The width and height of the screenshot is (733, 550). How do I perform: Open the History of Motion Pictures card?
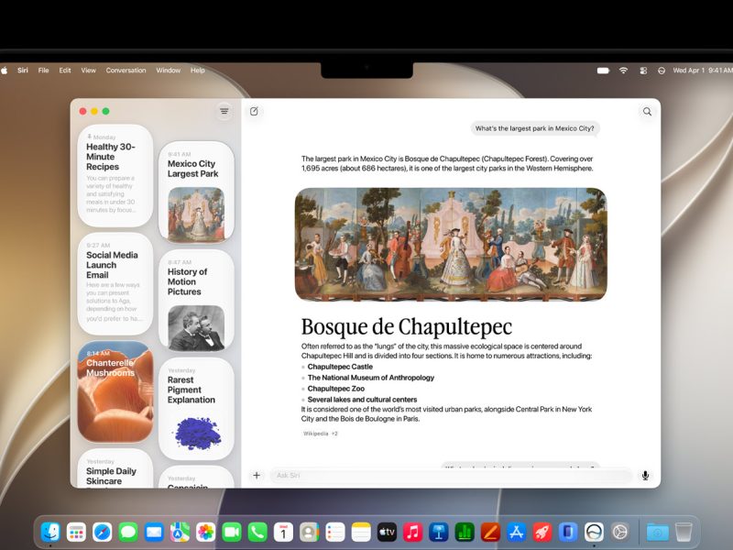point(196,301)
